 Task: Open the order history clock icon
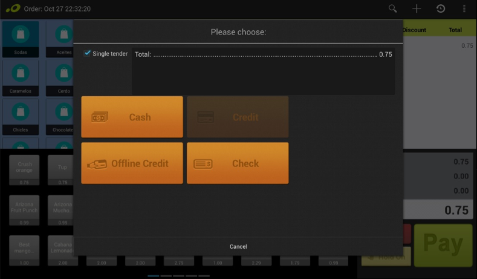[441, 8]
